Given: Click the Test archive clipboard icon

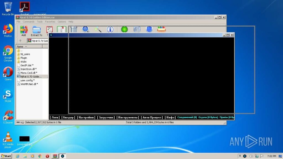Looking at the screenshot, I should pyautogui.click(x=49, y=30).
